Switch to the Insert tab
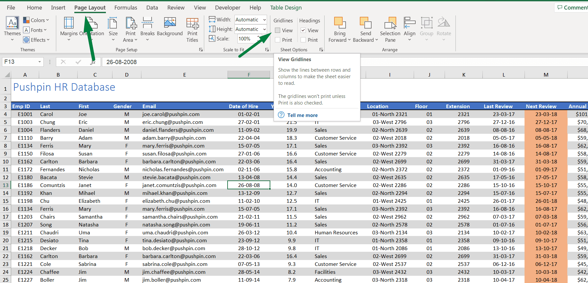The height and width of the screenshot is (283, 588). pos(58,7)
